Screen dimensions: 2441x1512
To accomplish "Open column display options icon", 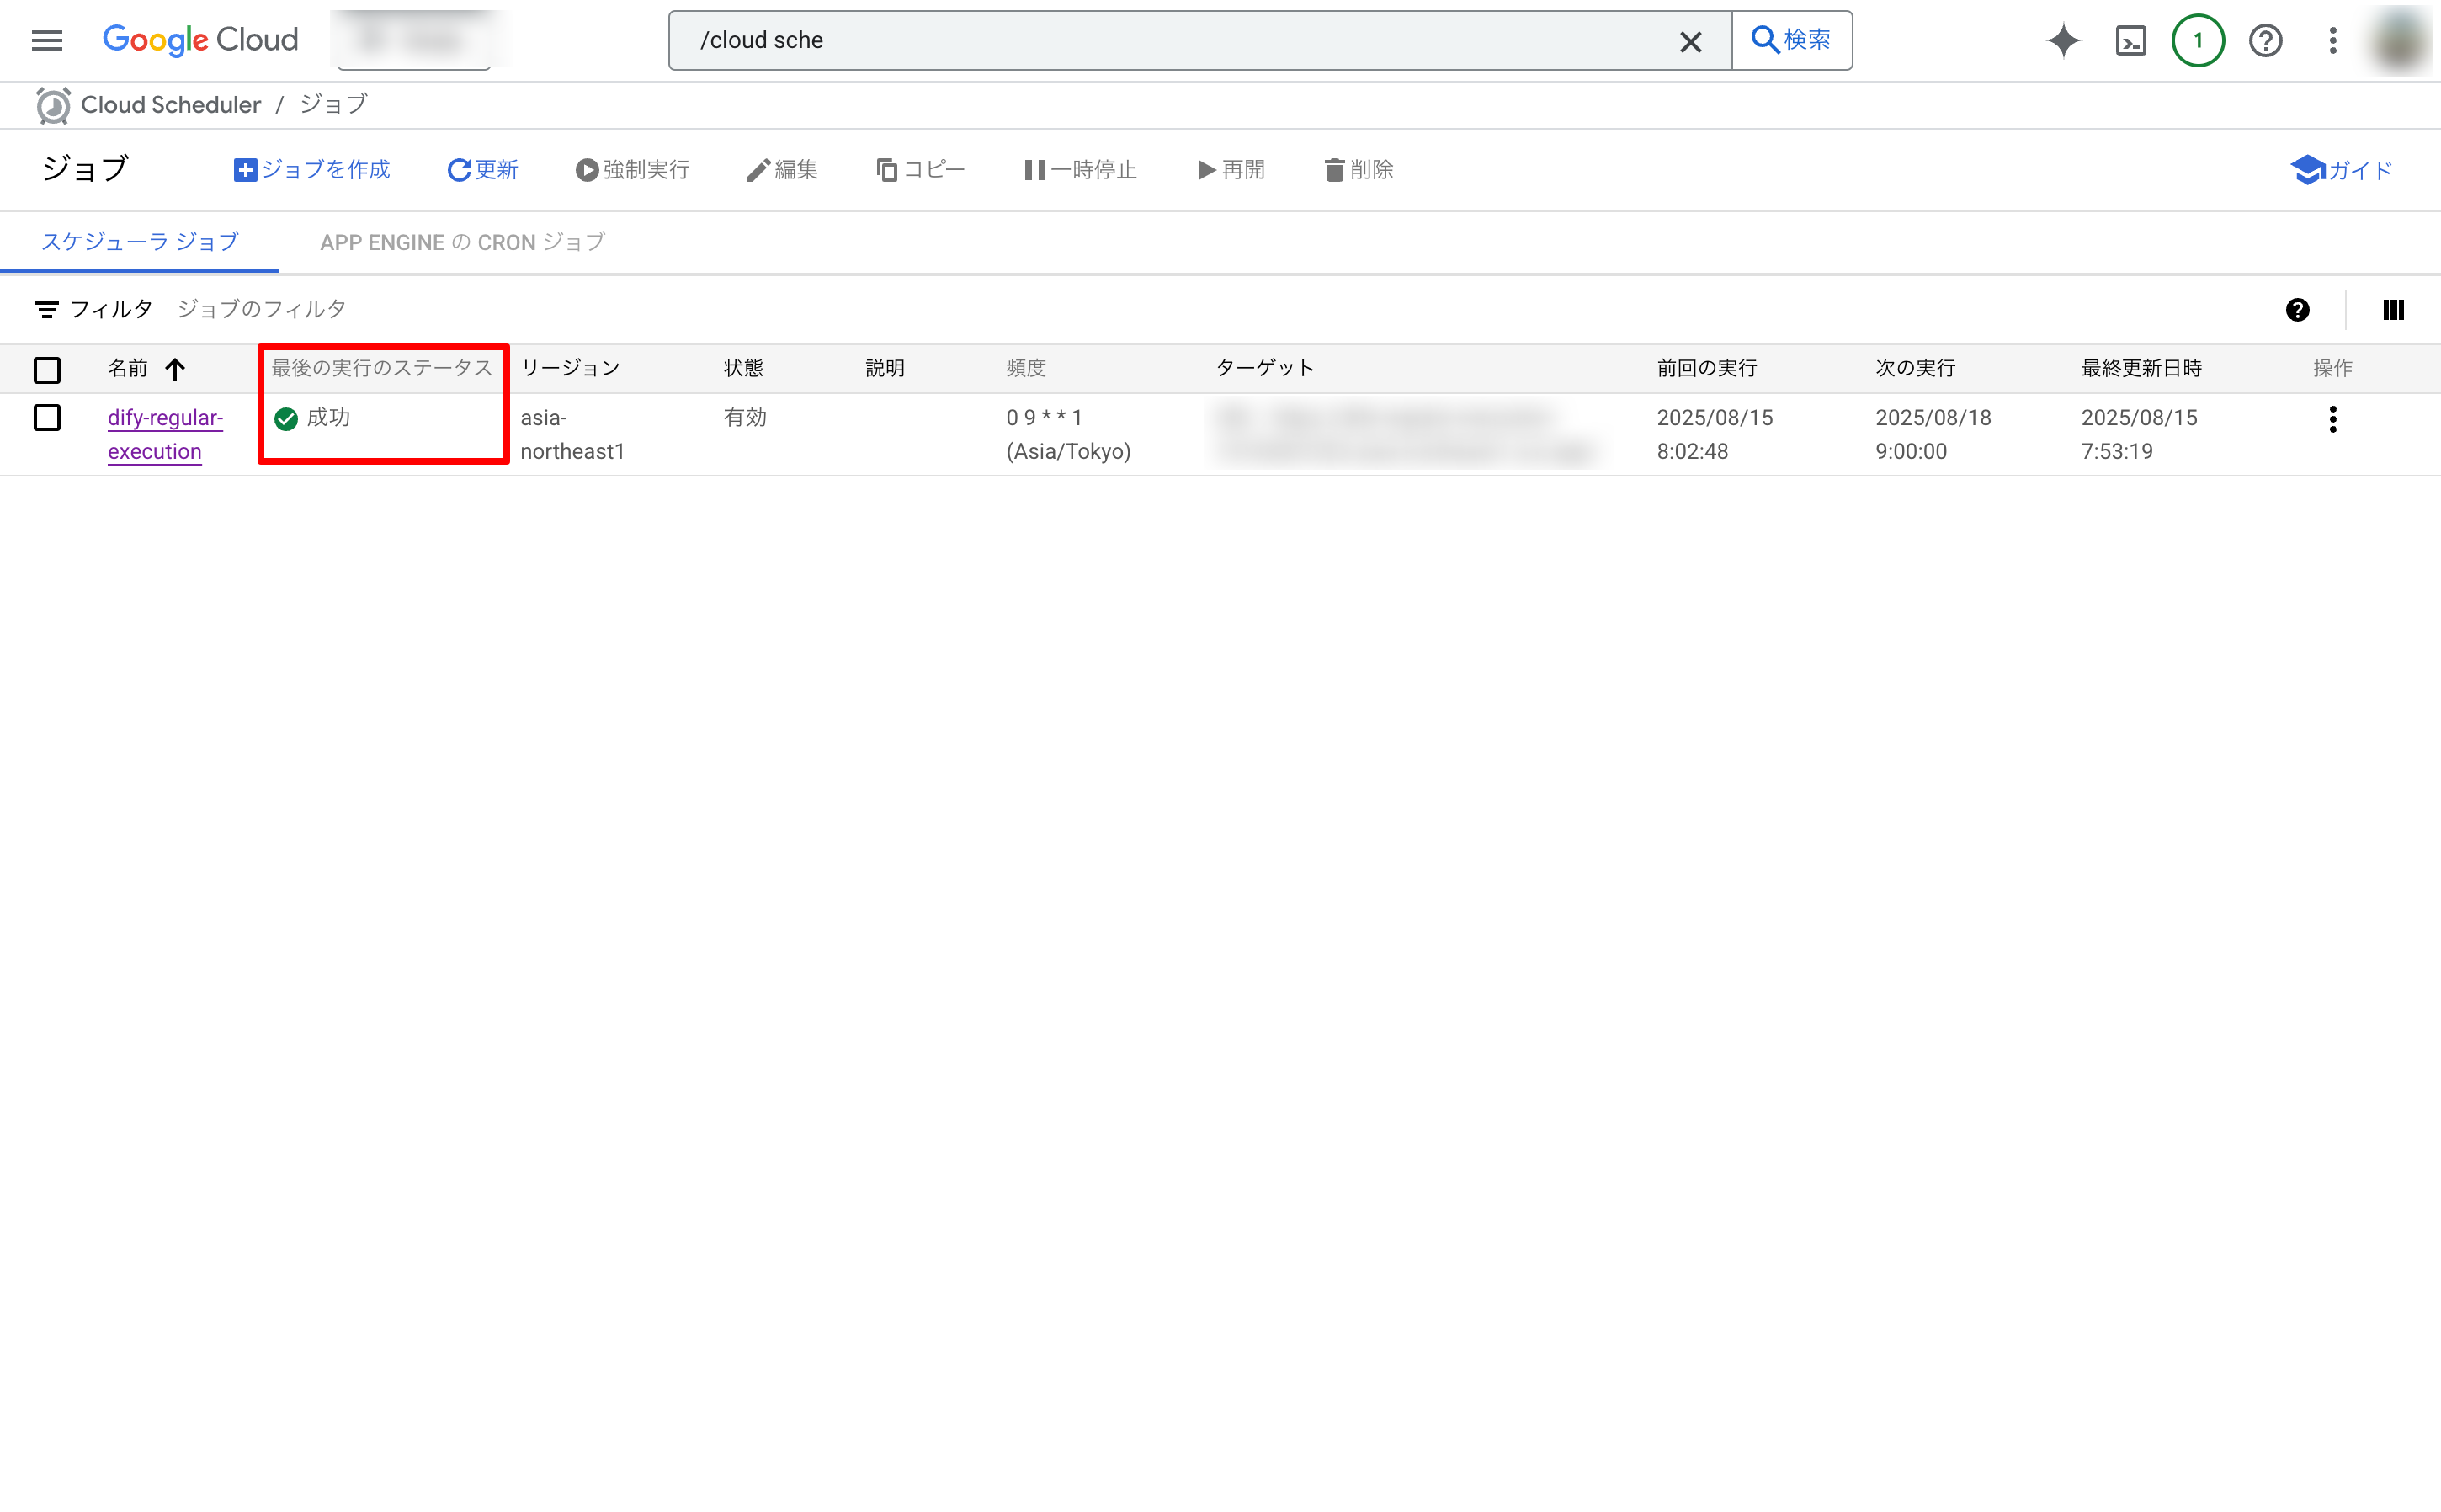I will tap(2393, 310).
